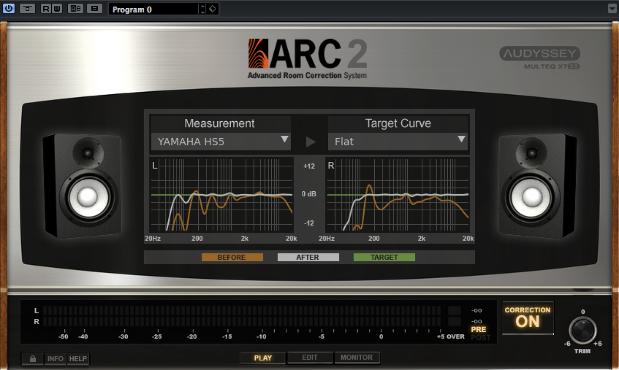619x370 pixels.
Task: Open the Program 0 preset field
Action: click(153, 9)
